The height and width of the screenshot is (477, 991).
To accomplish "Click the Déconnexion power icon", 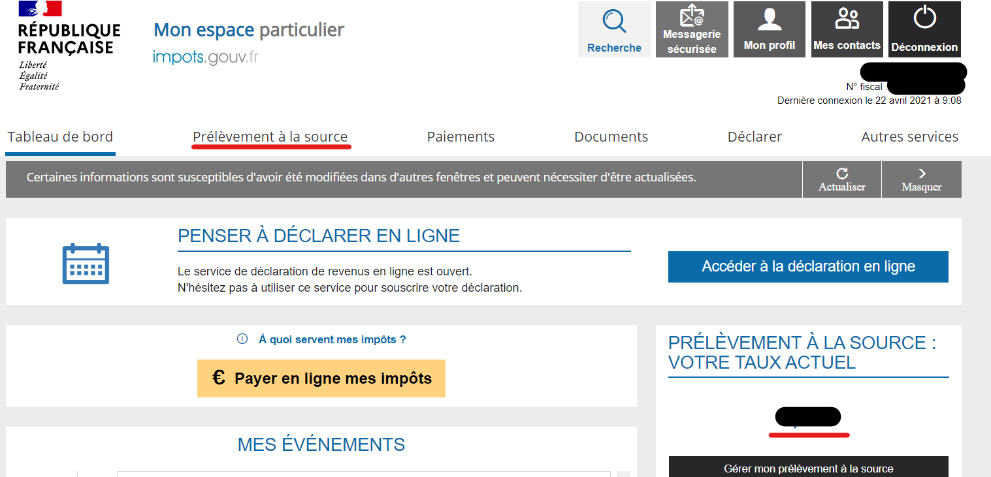I will pos(924,17).
